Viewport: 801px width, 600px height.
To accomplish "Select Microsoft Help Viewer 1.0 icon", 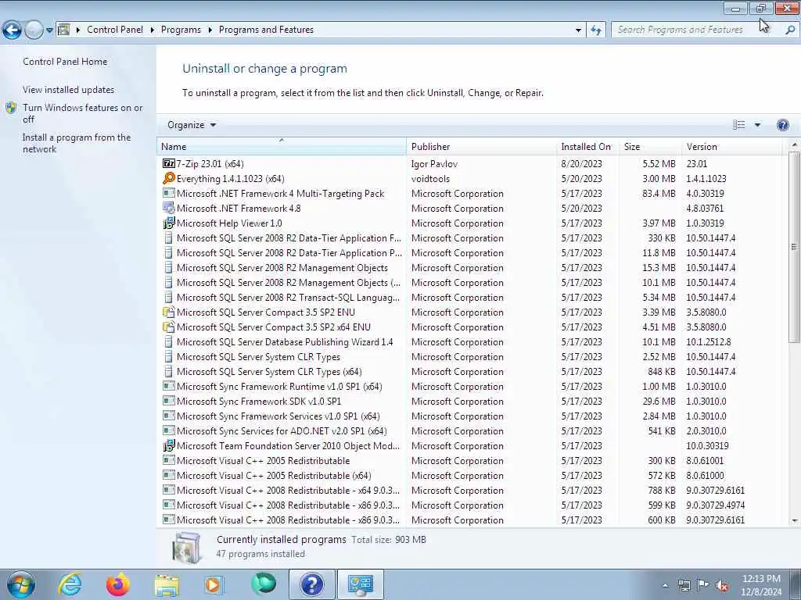I will click(x=169, y=223).
